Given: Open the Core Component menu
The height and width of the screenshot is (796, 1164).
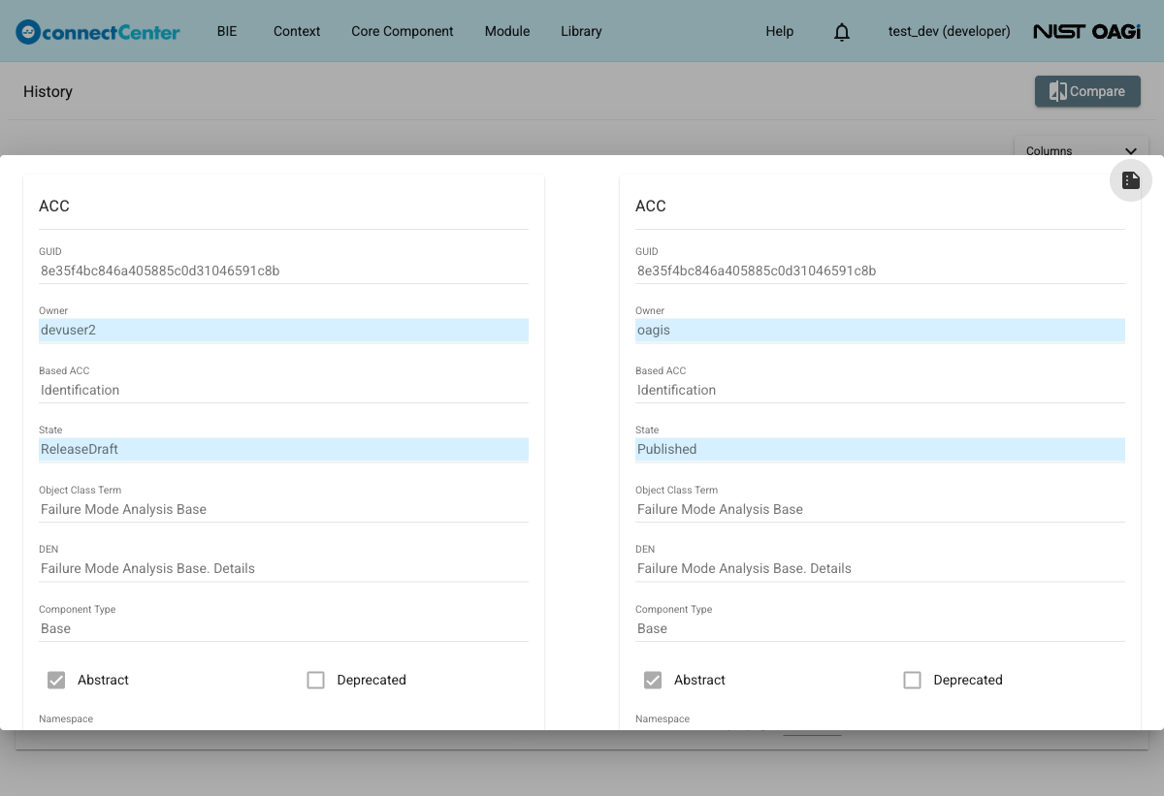Looking at the screenshot, I should click(x=403, y=31).
